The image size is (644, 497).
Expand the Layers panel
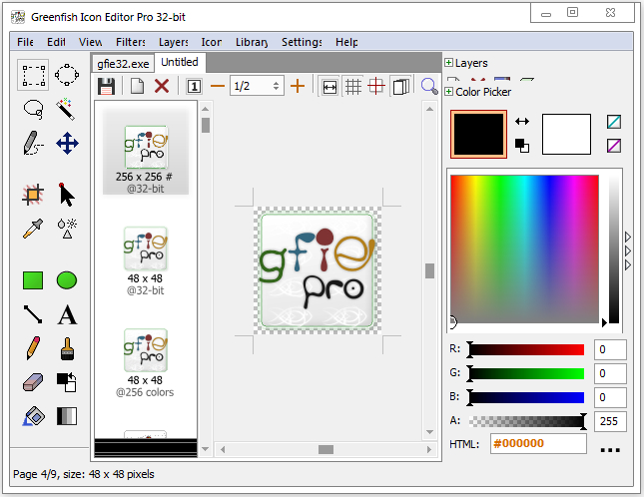click(449, 63)
